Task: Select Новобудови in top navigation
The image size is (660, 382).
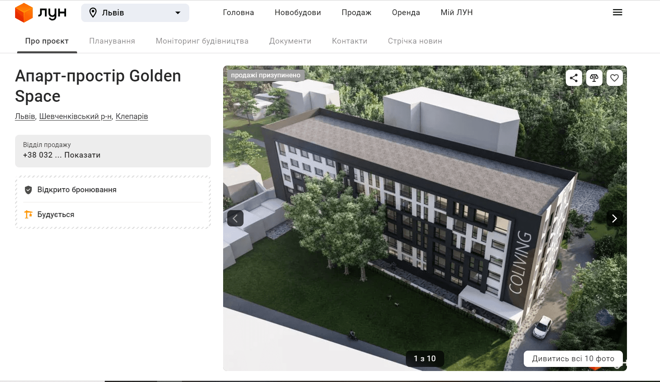Action: [298, 13]
